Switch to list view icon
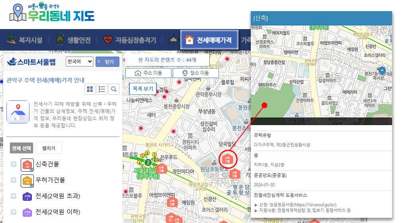This screenshot has height=223, width=402. click(102, 89)
